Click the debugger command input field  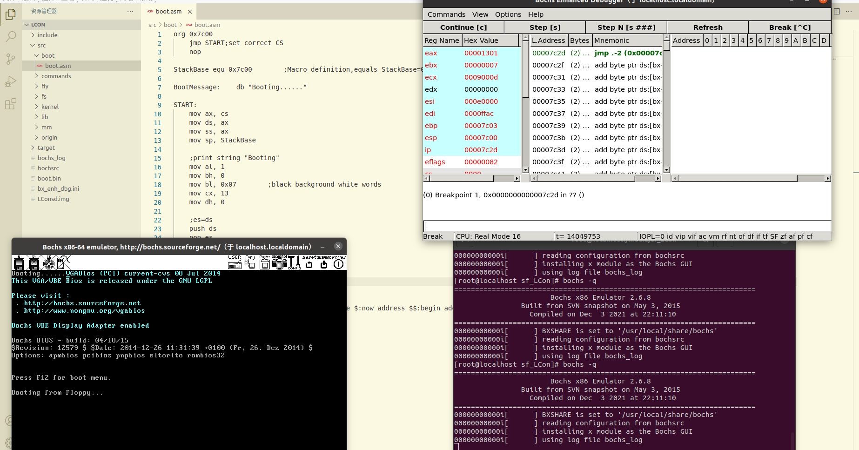tap(627, 226)
